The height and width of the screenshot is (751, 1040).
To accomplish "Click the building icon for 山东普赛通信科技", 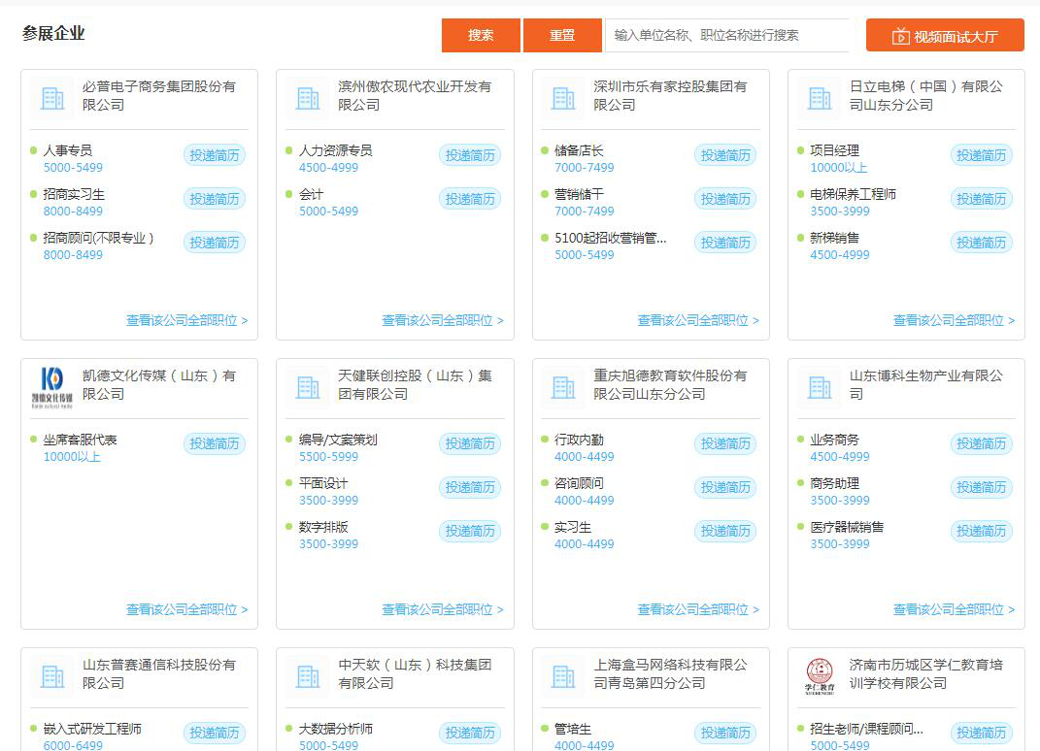I will coord(52,676).
